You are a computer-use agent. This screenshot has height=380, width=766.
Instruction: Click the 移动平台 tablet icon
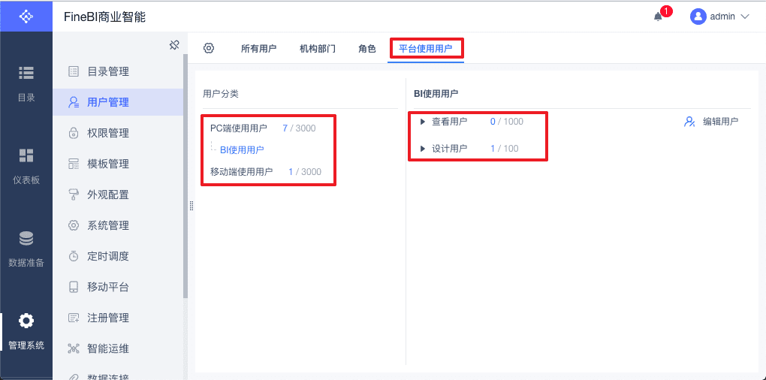click(74, 287)
